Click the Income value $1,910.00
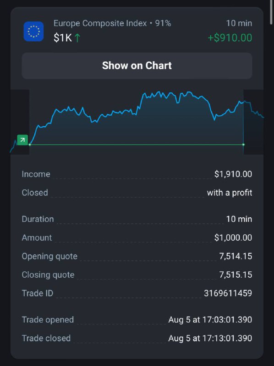 point(233,174)
